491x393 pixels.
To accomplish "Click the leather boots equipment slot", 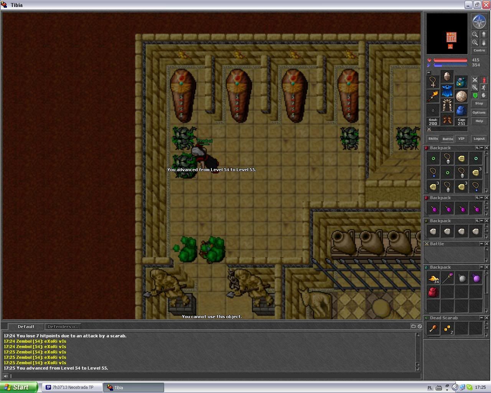I will (447, 119).
